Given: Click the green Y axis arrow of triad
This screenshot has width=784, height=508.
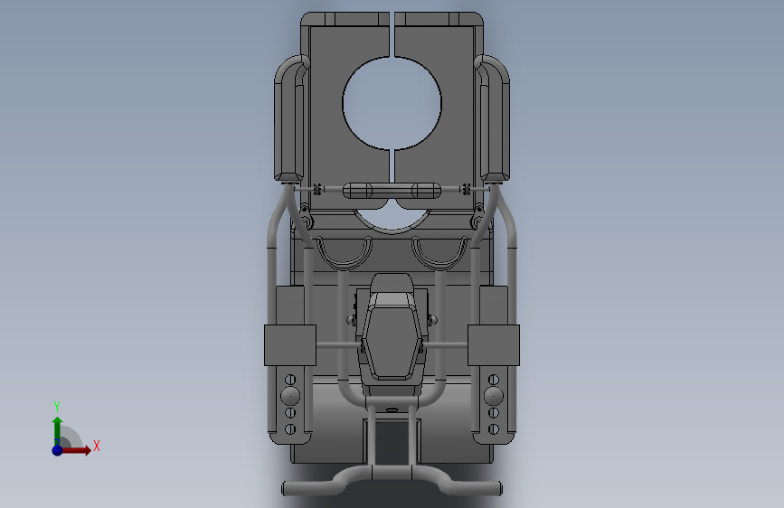Looking at the screenshot, I should tap(57, 431).
